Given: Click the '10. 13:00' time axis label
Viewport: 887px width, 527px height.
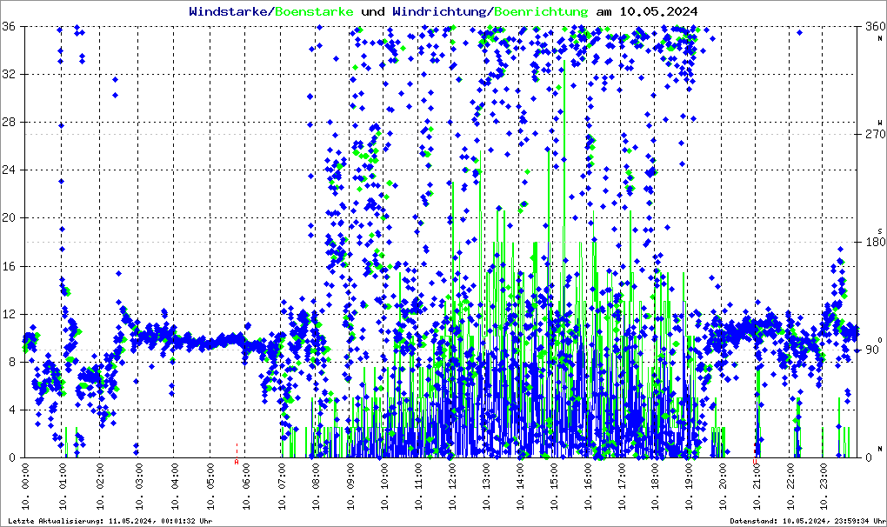Looking at the screenshot, I should coord(486,487).
